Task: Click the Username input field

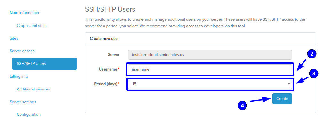Action: click(x=210, y=69)
